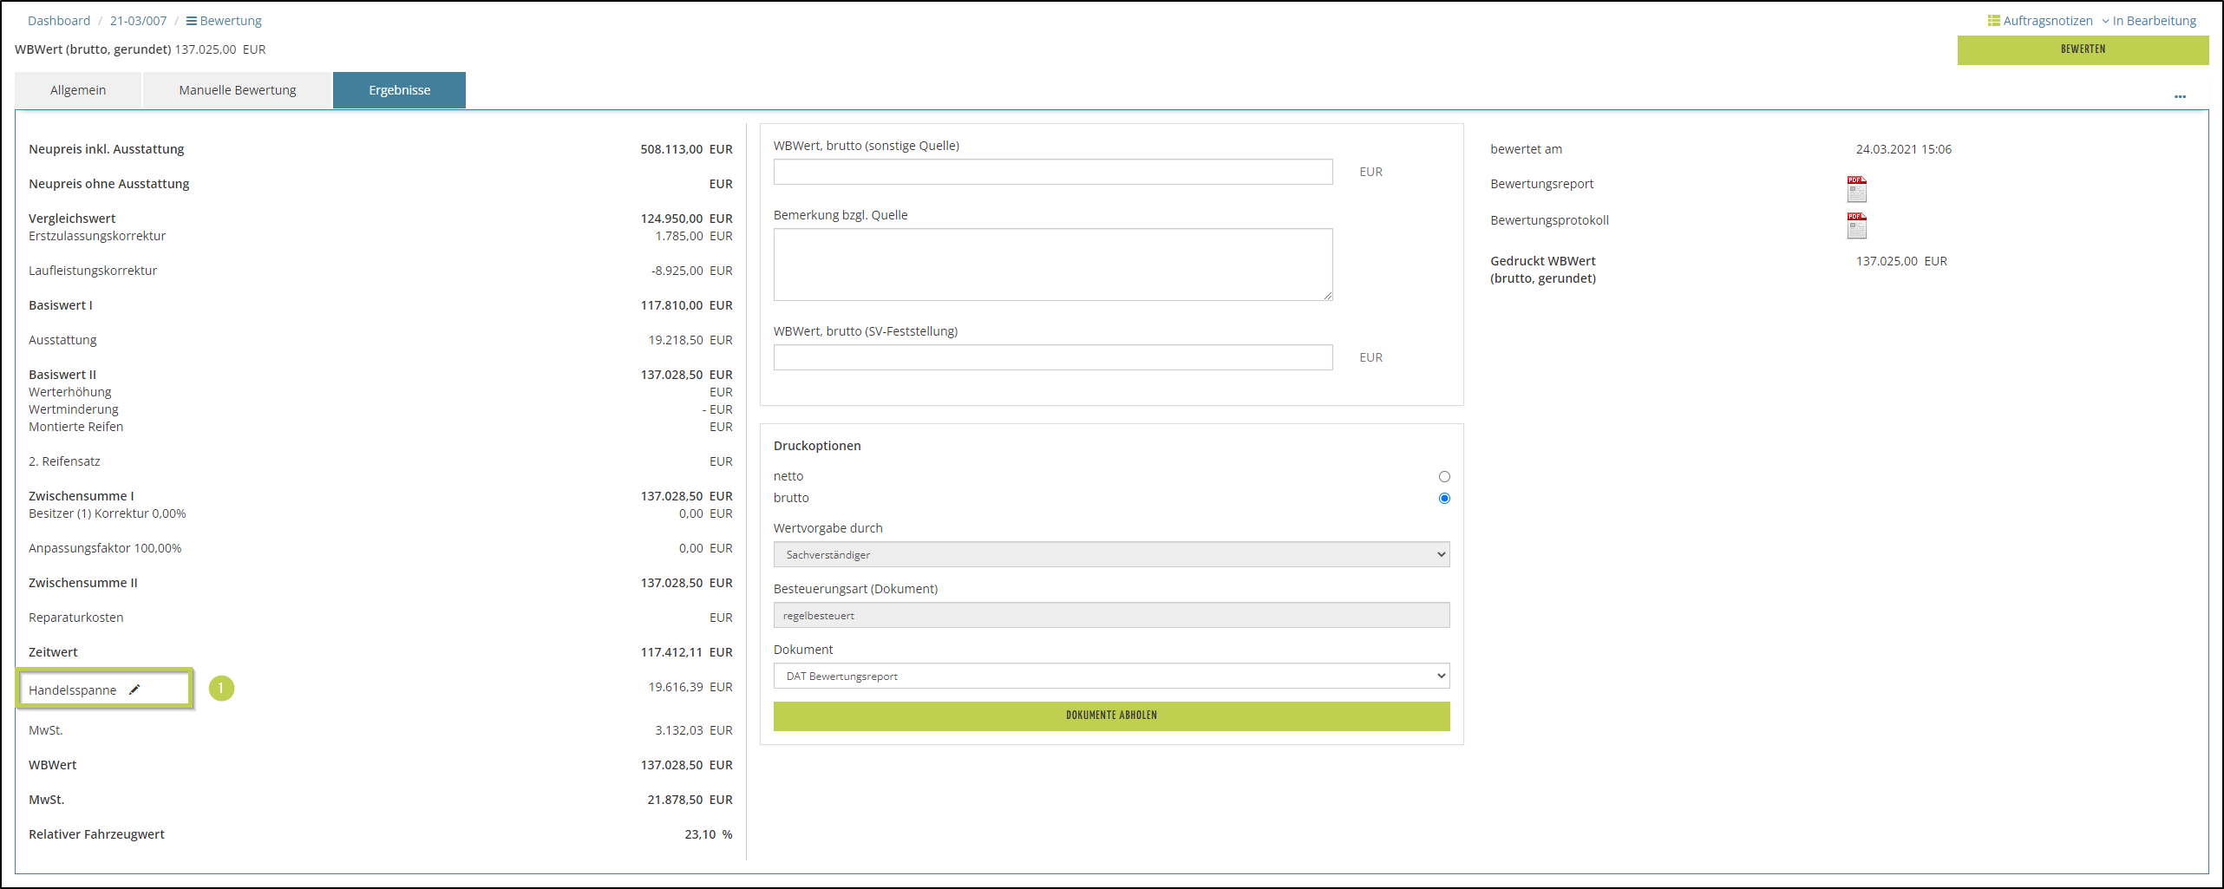Click the pencil icon next to Handelsspanne
The height and width of the screenshot is (889, 2224).
tap(134, 690)
